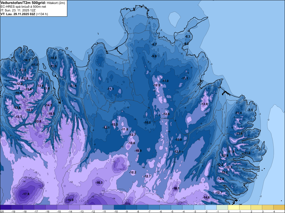Click the legend label '-15'
285x213 pixels.
(59, 211)
